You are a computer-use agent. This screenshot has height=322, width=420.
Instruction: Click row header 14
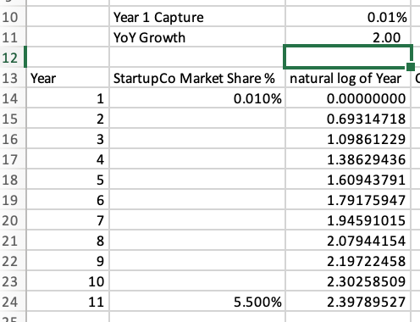click(12, 98)
